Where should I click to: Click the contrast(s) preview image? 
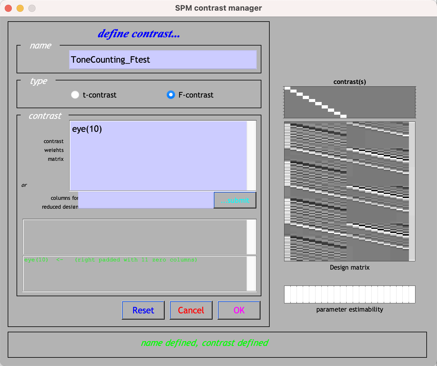click(x=350, y=102)
